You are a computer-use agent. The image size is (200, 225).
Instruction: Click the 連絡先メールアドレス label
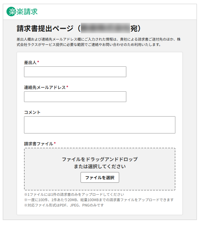45,87
